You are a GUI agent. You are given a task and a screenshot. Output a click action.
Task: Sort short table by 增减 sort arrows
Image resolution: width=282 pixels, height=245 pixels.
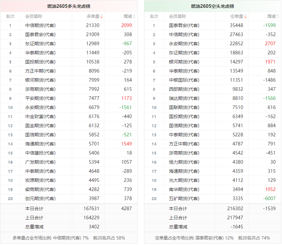tap(278, 16)
